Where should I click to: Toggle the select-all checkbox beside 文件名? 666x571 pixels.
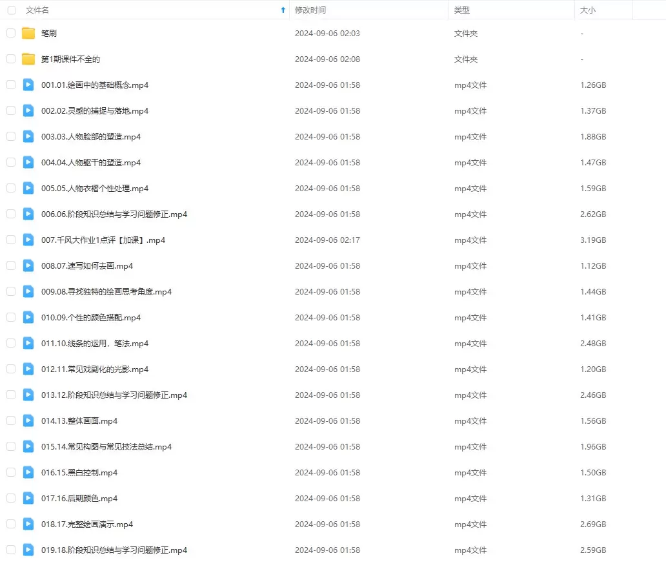coord(11,10)
